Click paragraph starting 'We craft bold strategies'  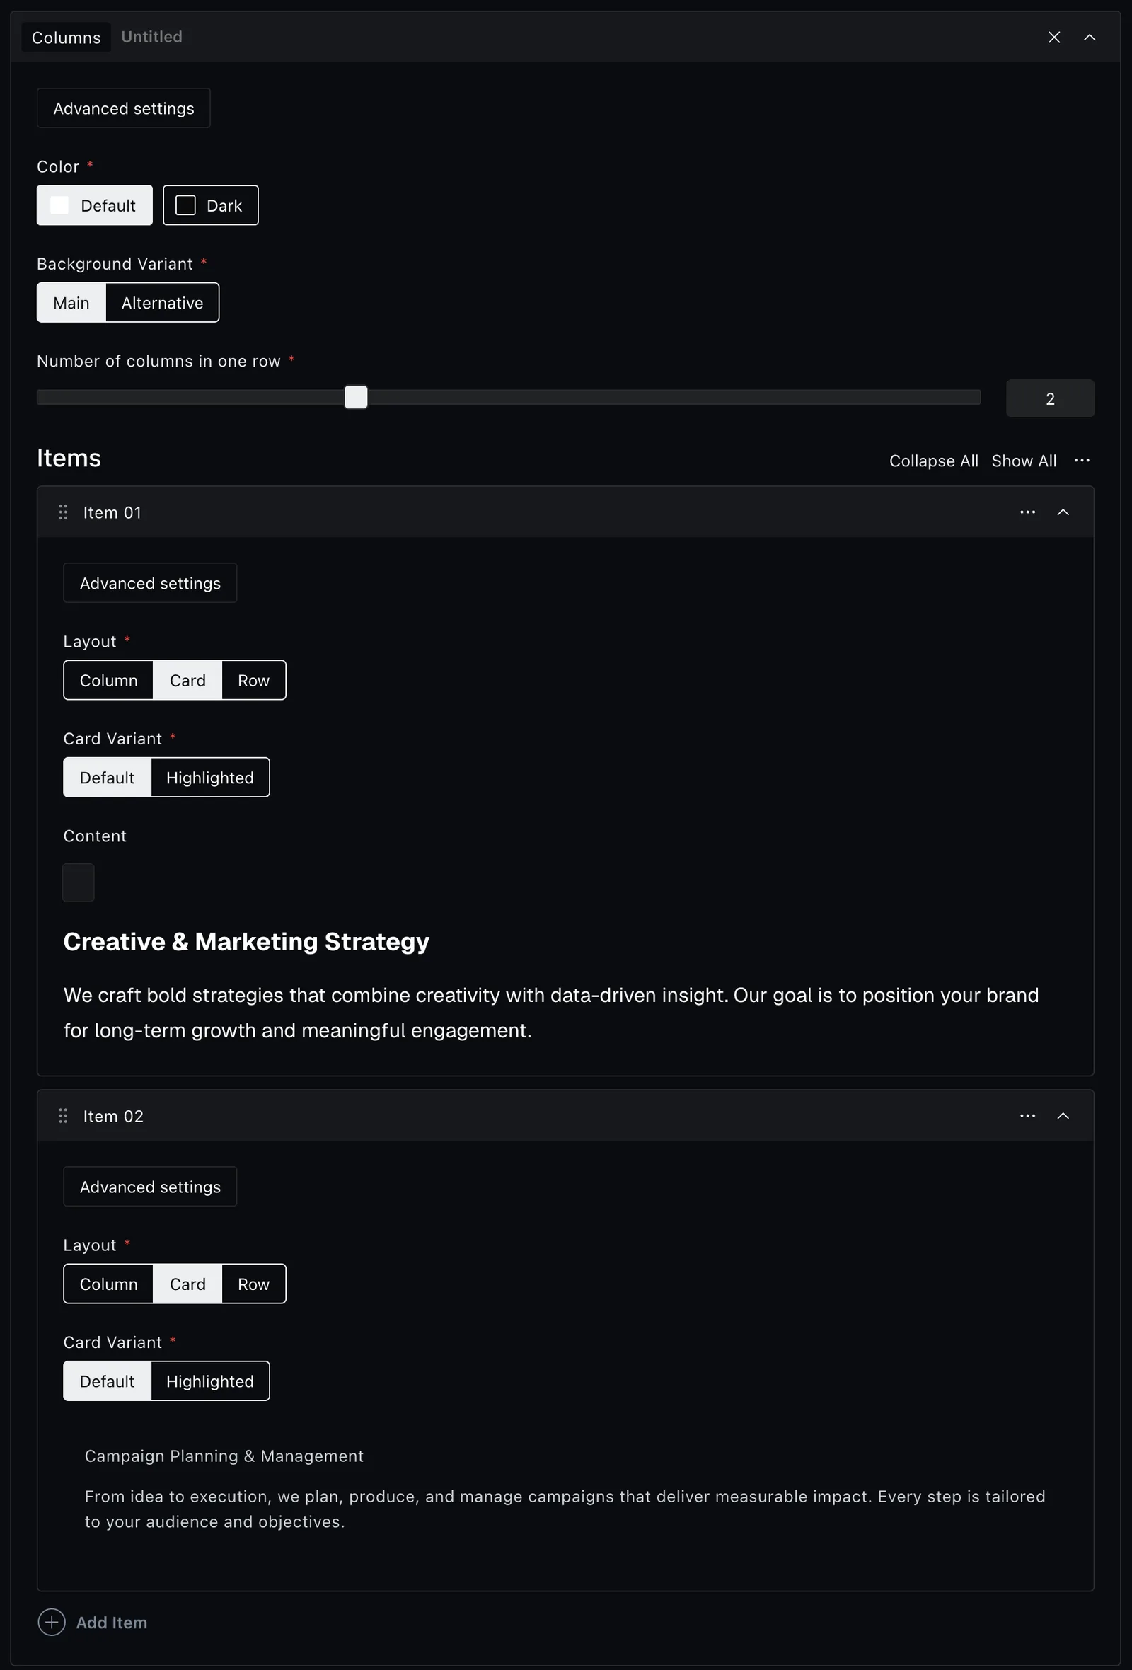[551, 1013]
